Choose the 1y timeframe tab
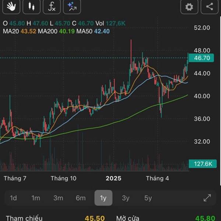Viewport: 221px width, 221px height. tap(103, 198)
